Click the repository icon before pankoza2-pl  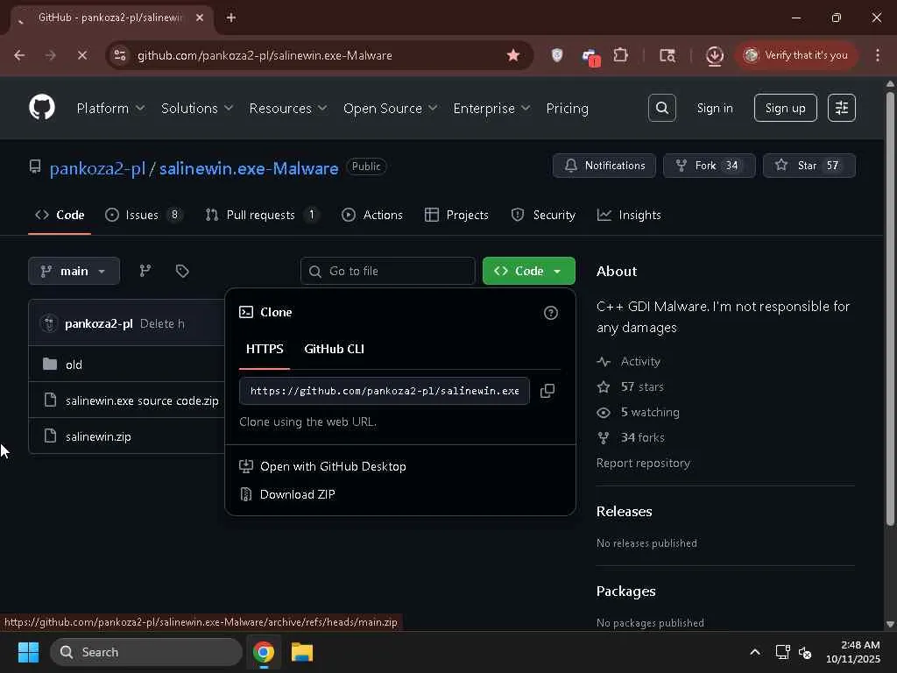tap(35, 167)
